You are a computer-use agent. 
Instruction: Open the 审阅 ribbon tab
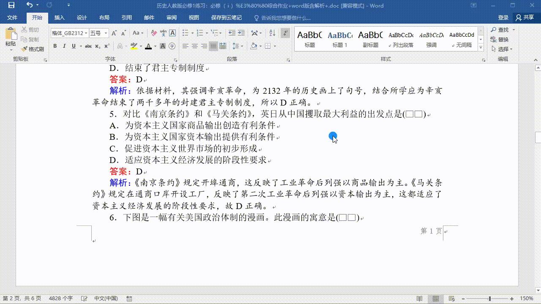point(171,17)
